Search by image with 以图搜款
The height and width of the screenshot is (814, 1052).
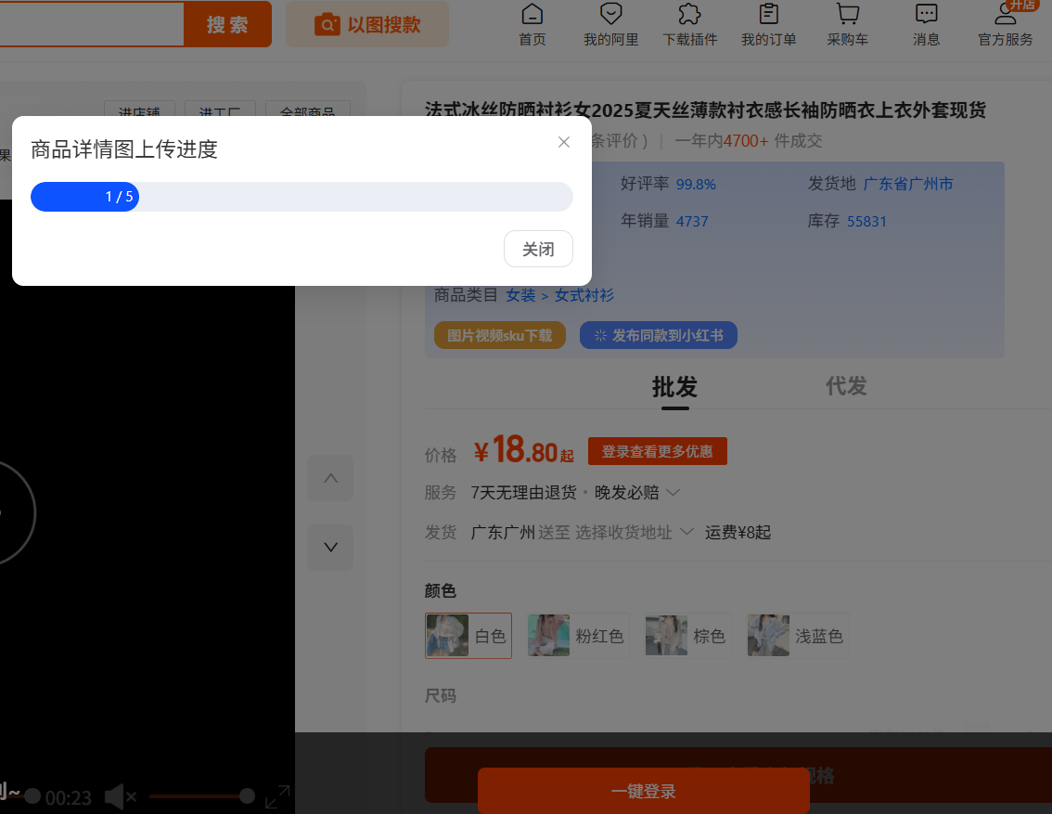coord(366,23)
